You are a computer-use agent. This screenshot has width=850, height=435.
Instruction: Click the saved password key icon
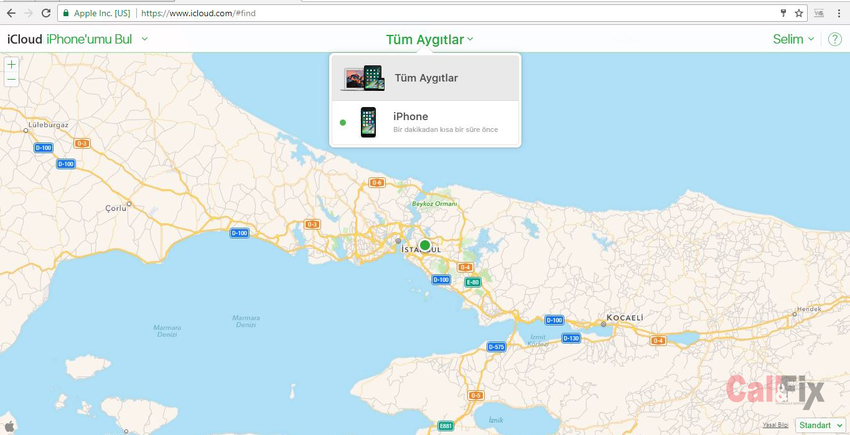coord(783,13)
